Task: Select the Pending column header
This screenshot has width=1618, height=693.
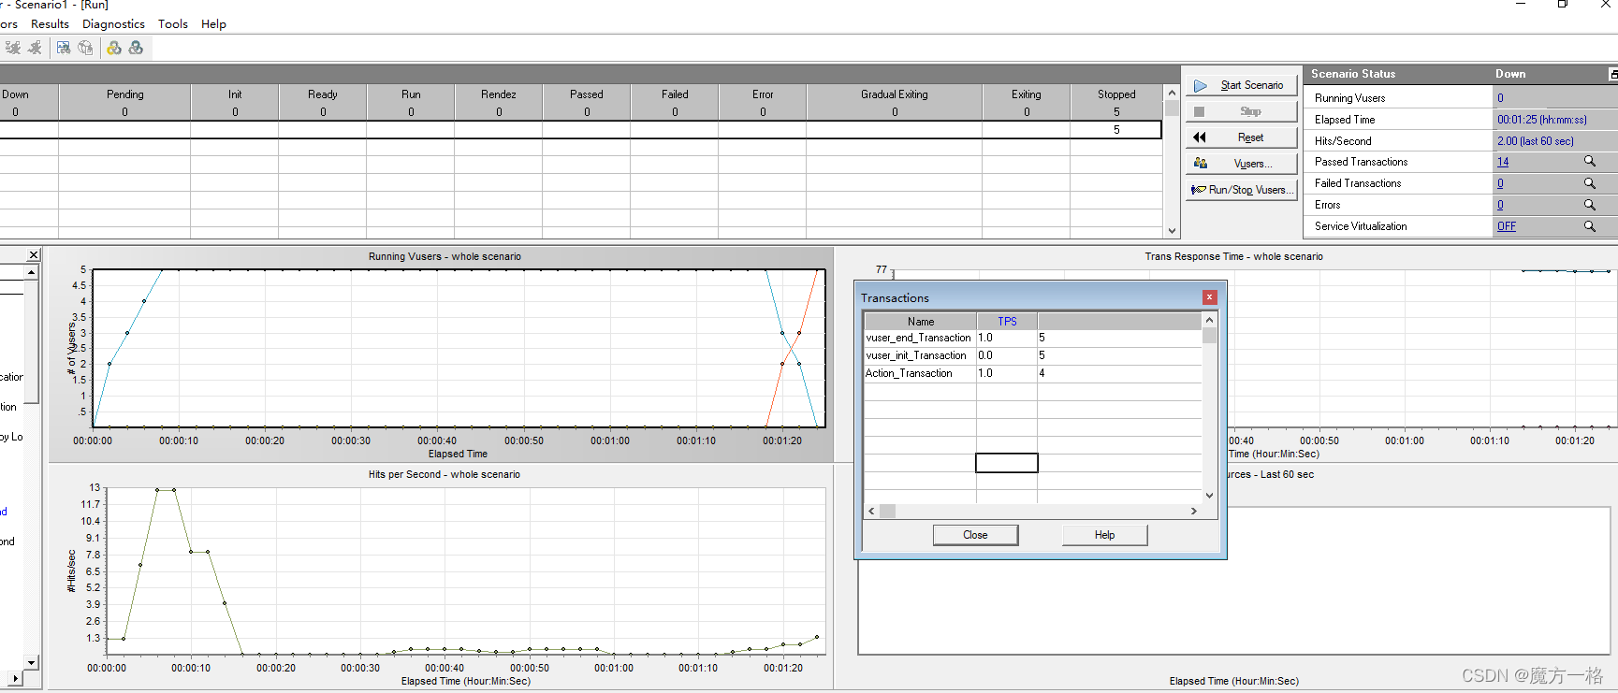Action: point(124,94)
